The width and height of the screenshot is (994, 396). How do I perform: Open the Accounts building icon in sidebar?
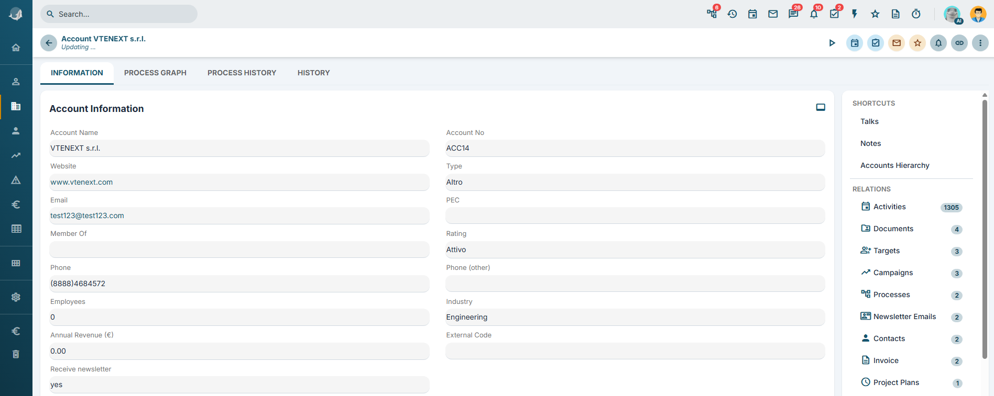[16, 106]
